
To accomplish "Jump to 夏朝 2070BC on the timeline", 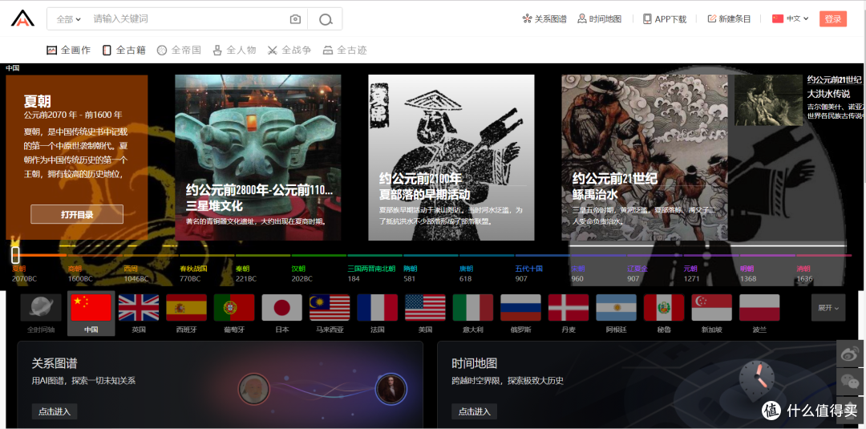I will click(24, 273).
